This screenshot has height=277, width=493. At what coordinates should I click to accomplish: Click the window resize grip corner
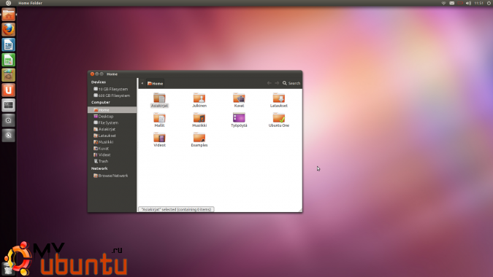pos(300,210)
